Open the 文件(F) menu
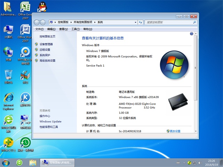223x167 pixels. coord(39,29)
